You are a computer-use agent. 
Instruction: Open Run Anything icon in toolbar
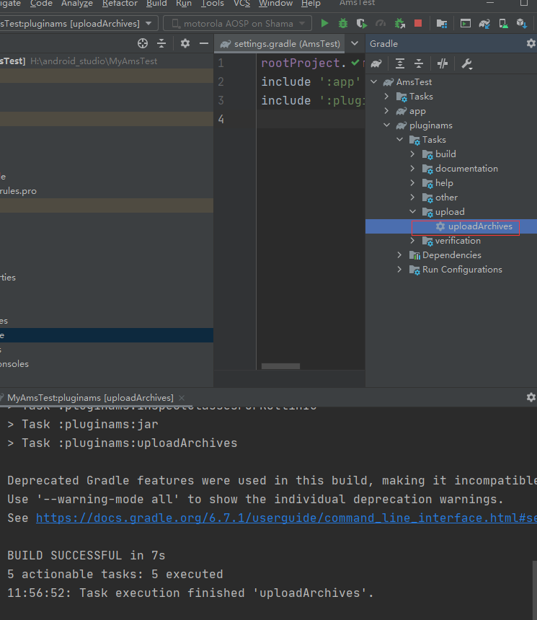(x=466, y=23)
